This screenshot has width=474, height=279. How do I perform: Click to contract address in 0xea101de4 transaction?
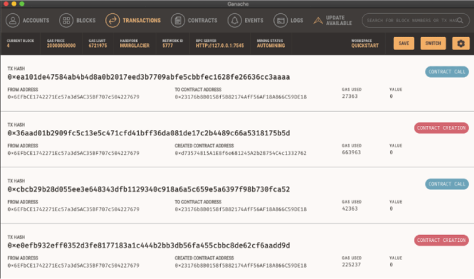[241, 97]
